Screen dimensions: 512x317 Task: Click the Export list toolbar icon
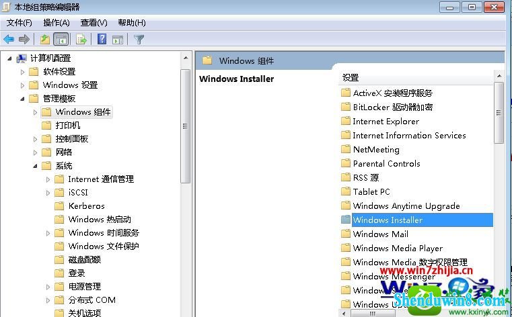81,40
